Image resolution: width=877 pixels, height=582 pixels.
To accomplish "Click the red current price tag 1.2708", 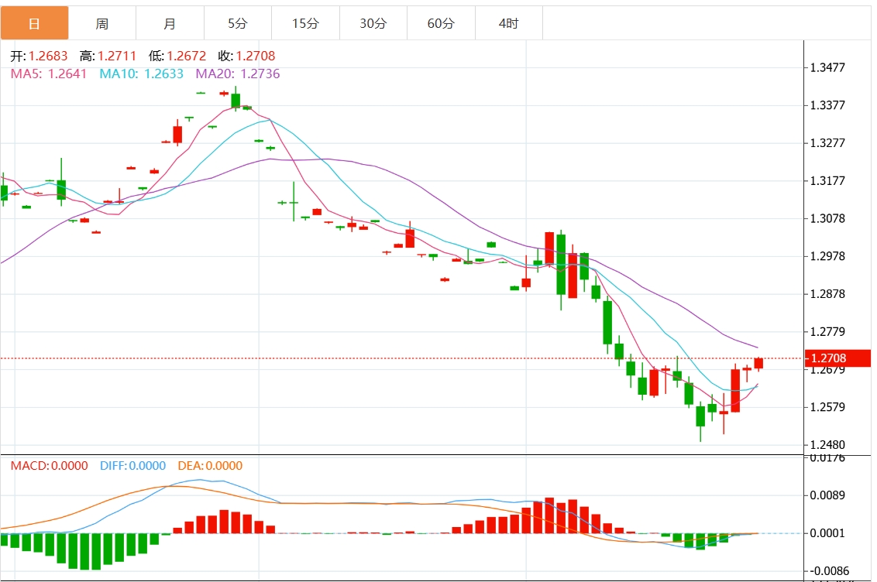I will point(837,358).
